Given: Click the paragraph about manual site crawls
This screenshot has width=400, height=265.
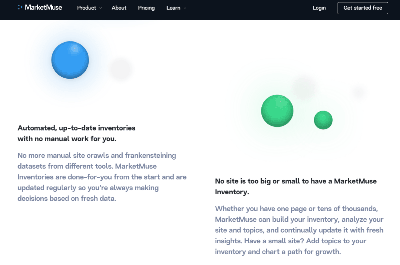Looking at the screenshot, I should tap(102, 177).
